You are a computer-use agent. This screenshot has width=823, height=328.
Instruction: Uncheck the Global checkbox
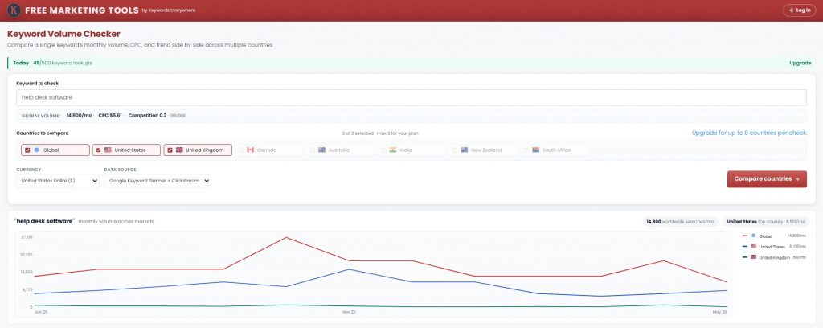coord(27,150)
